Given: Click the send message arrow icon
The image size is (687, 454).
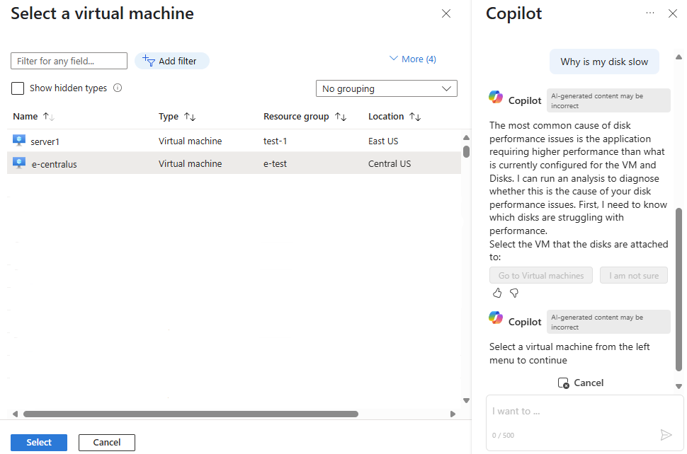Looking at the screenshot, I should (666, 435).
